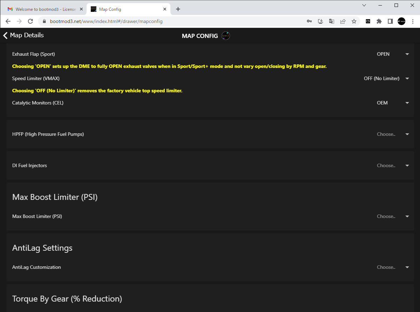Bookmark this page with the star icon

point(354,21)
